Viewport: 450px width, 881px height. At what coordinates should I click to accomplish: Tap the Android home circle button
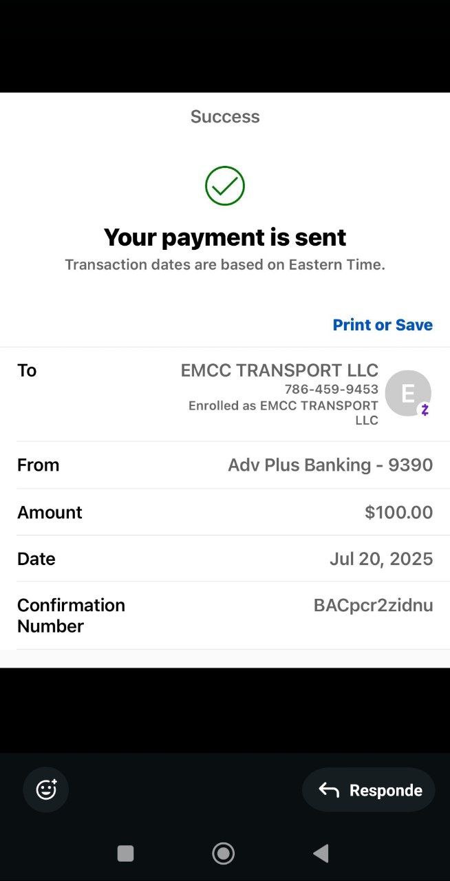point(224,853)
